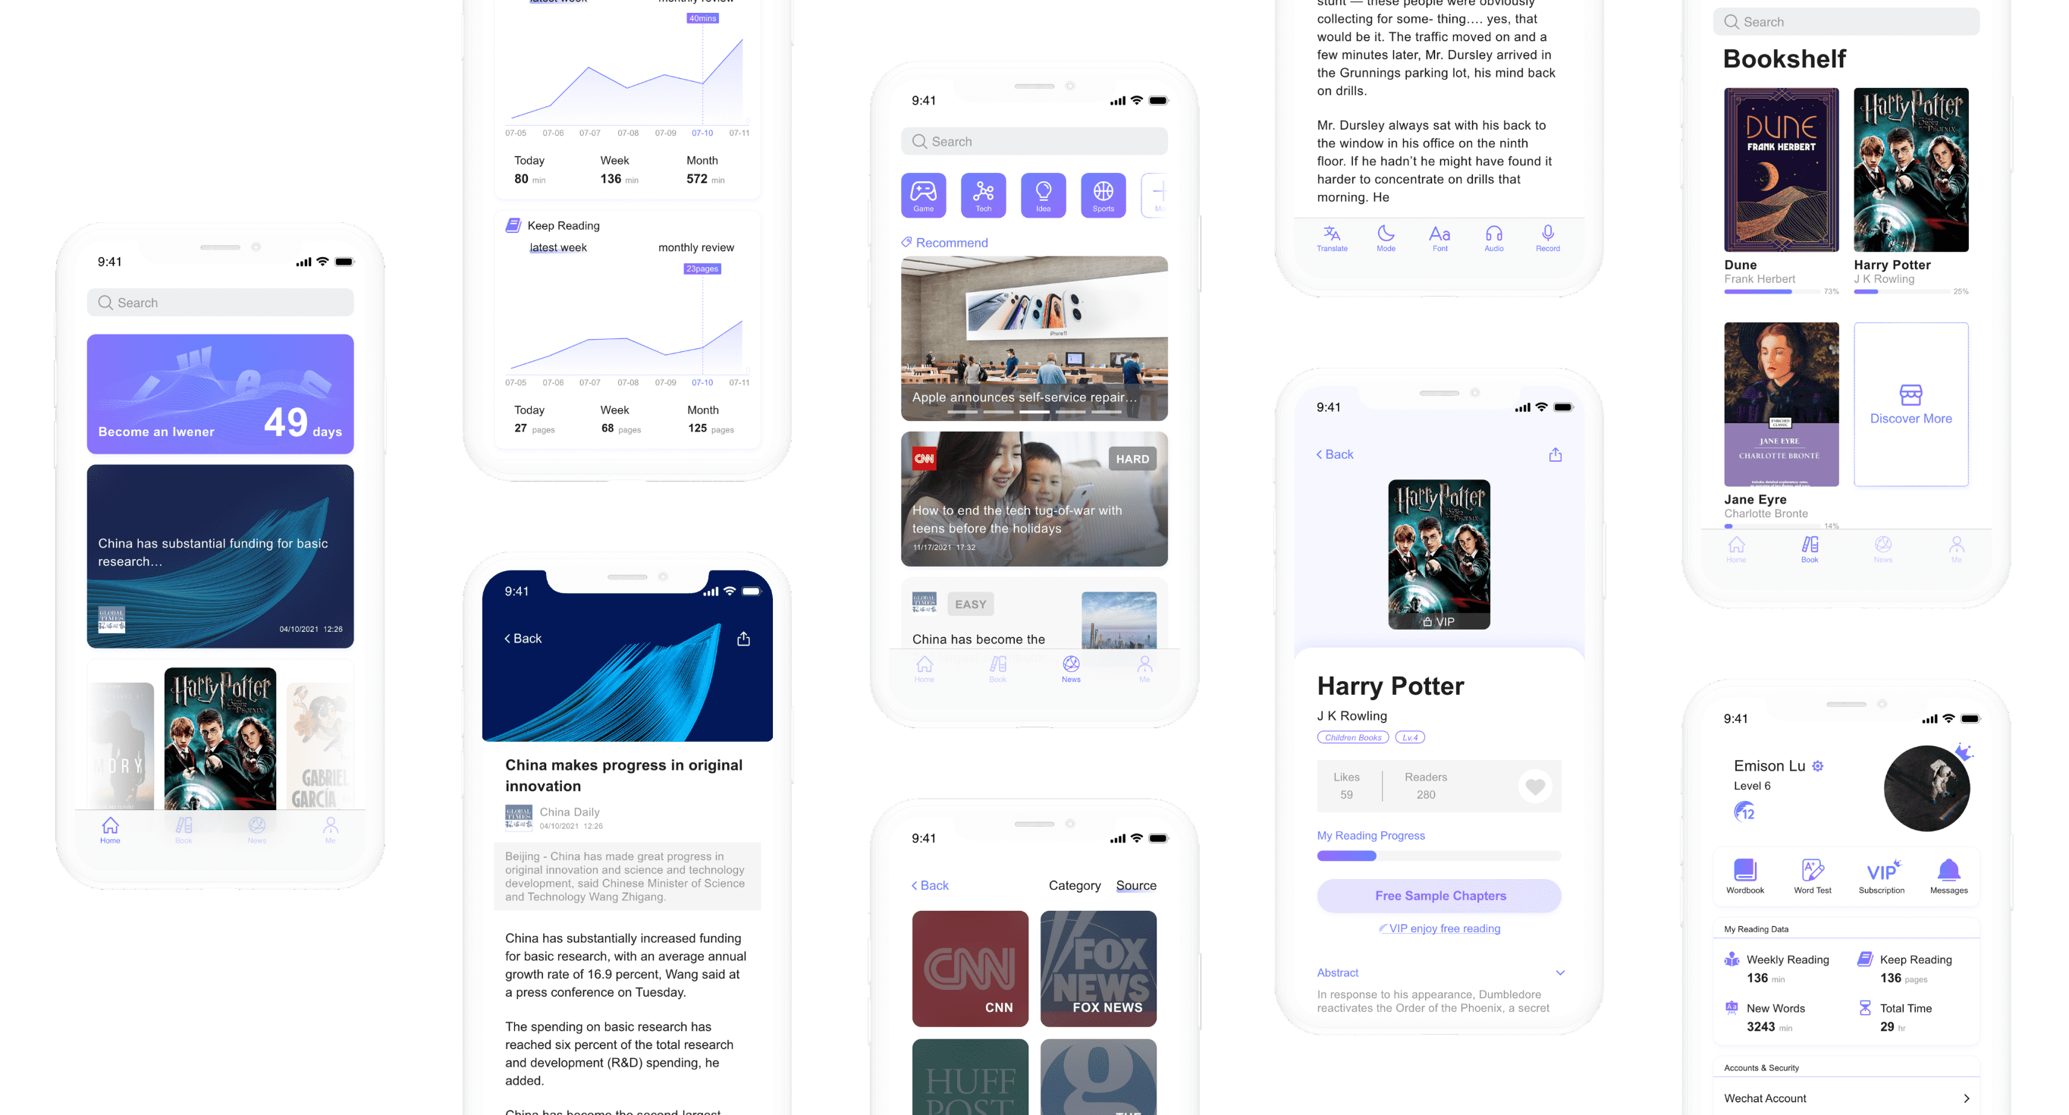Click the Wordbook icon in profile screen
The height and width of the screenshot is (1115, 2069).
(1744, 872)
